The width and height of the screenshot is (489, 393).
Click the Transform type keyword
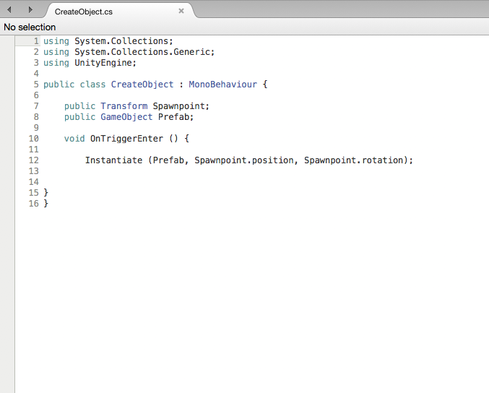point(124,106)
